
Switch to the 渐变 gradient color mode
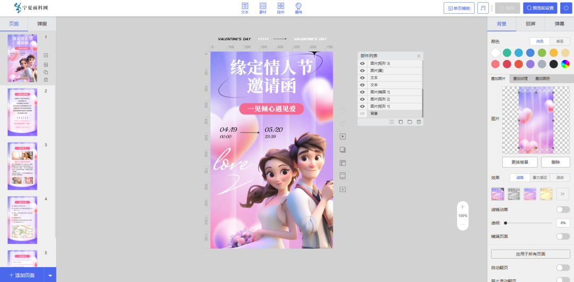tap(560, 41)
